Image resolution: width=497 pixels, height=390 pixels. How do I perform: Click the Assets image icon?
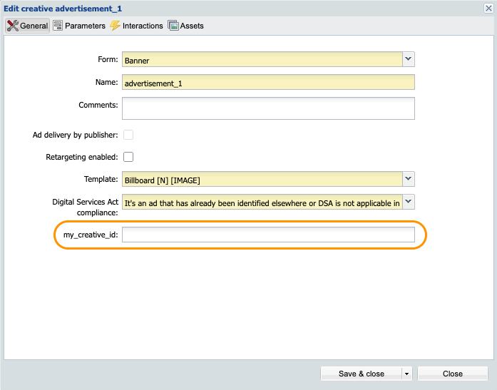coord(173,26)
